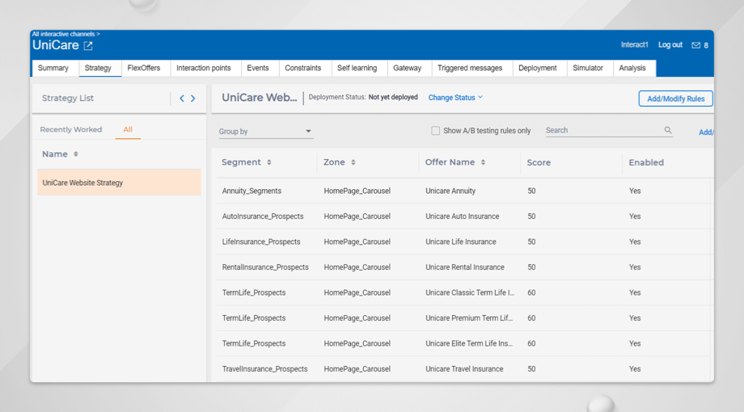Sort by Offer Name column arrows
This screenshot has height=412, width=744.
click(x=483, y=162)
